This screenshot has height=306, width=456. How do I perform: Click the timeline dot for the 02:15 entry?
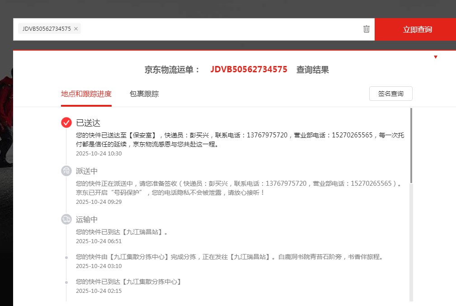coord(66,282)
